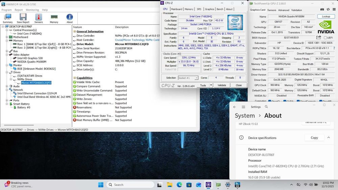The width and height of the screenshot is (338, 190).
Task: Click Bus Interface question mark in GPU-Z
Action: pos(334,48)
